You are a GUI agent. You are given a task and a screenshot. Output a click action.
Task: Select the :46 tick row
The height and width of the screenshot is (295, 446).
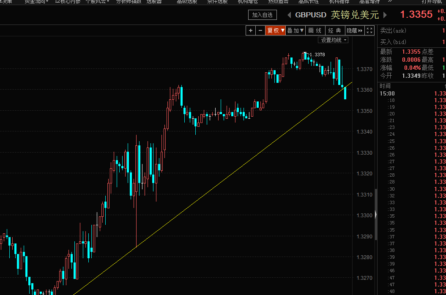pos(413,270)
